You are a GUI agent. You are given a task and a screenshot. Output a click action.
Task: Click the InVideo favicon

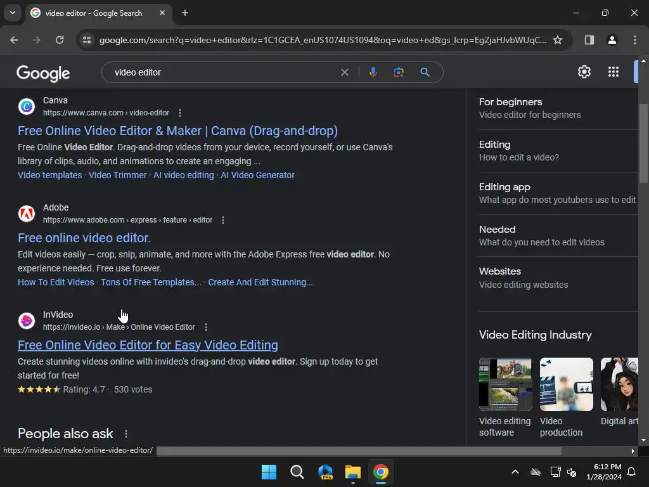[27, 321]
